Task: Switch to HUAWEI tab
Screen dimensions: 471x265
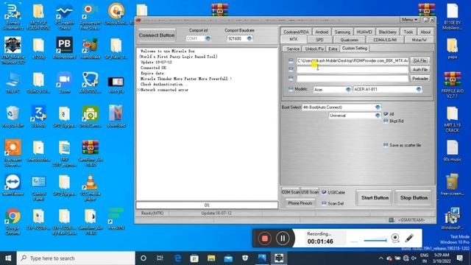Action: pyautogui.click(x=364, y=32)
